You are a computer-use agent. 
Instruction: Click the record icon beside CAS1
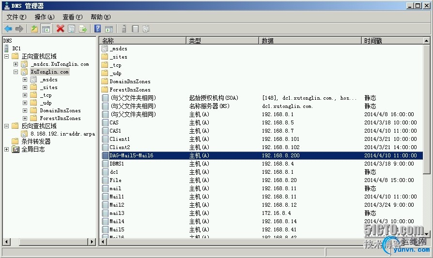tap(105, 131)
